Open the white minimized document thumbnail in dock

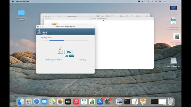(162, 102)
